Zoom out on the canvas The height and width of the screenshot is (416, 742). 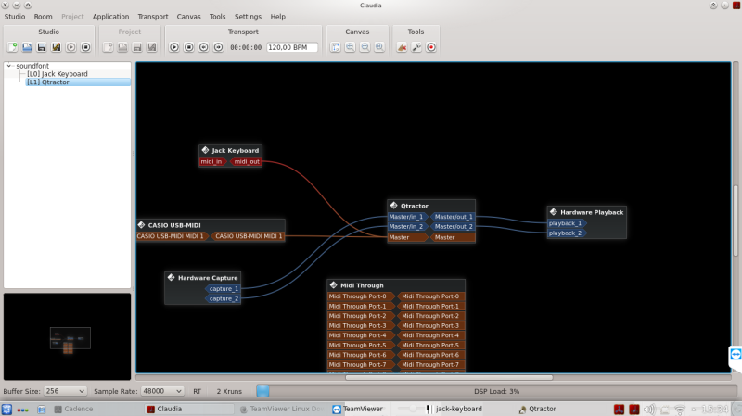[365, 47]
